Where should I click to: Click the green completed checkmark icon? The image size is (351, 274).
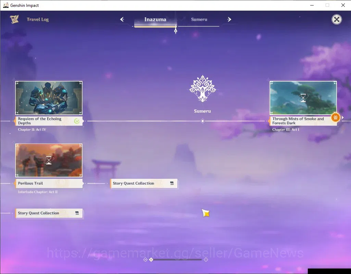tap(77, 121)
